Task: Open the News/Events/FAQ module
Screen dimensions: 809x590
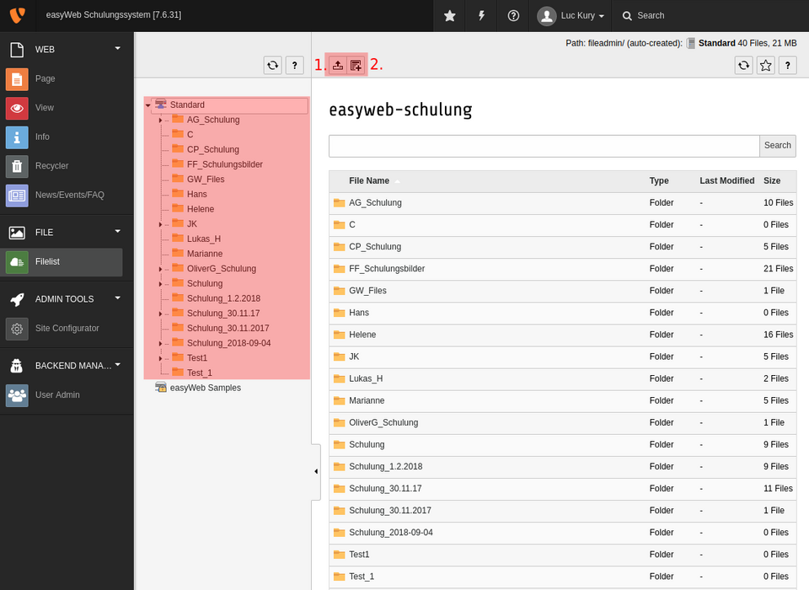Action: [70, 195]
